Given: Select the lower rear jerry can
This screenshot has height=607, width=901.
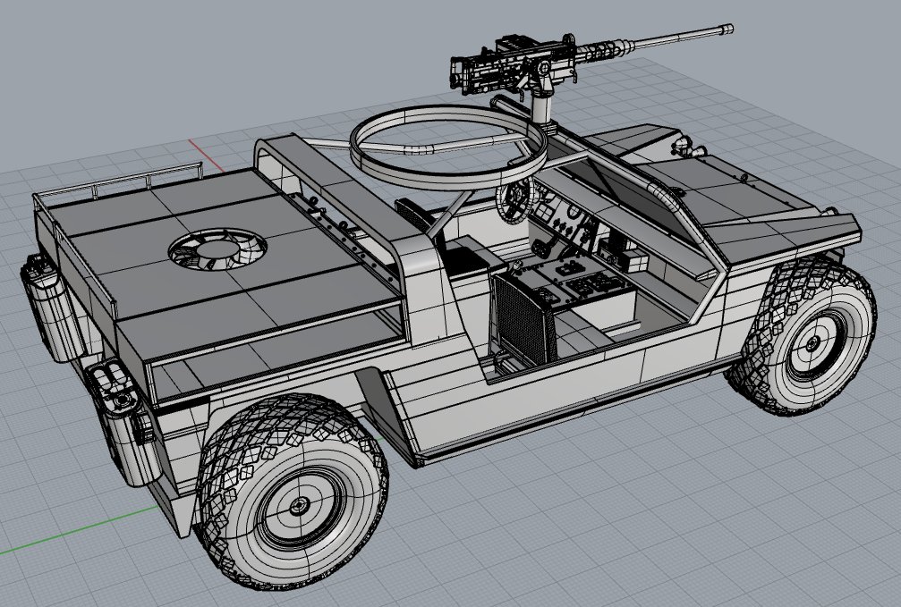Looking at the screenshot, I should click(123, 422).
